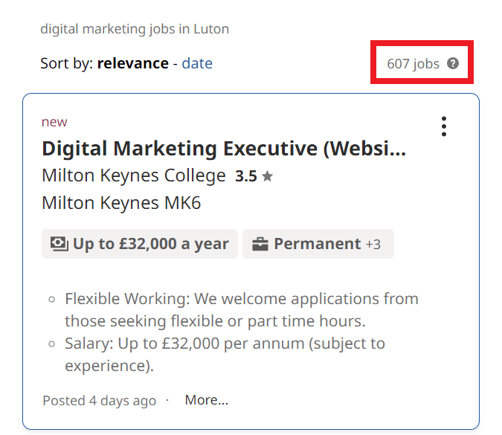Click the 607 jobs count text
Viewport: 502px width, 435px height.
point(413,64)
